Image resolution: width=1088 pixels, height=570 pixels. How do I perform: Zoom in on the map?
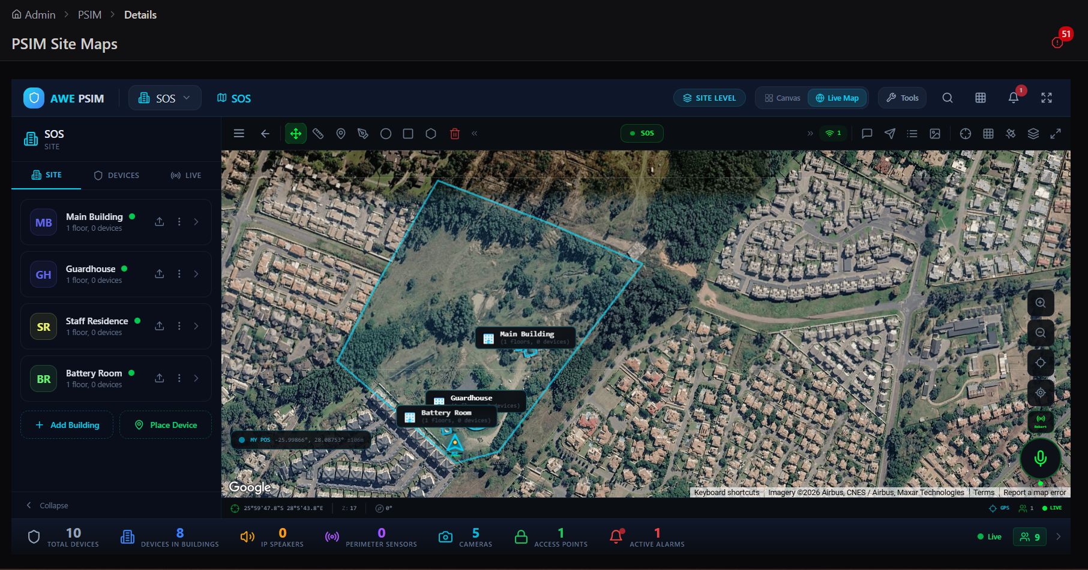pyautogui.click(x=1041, y=303)
